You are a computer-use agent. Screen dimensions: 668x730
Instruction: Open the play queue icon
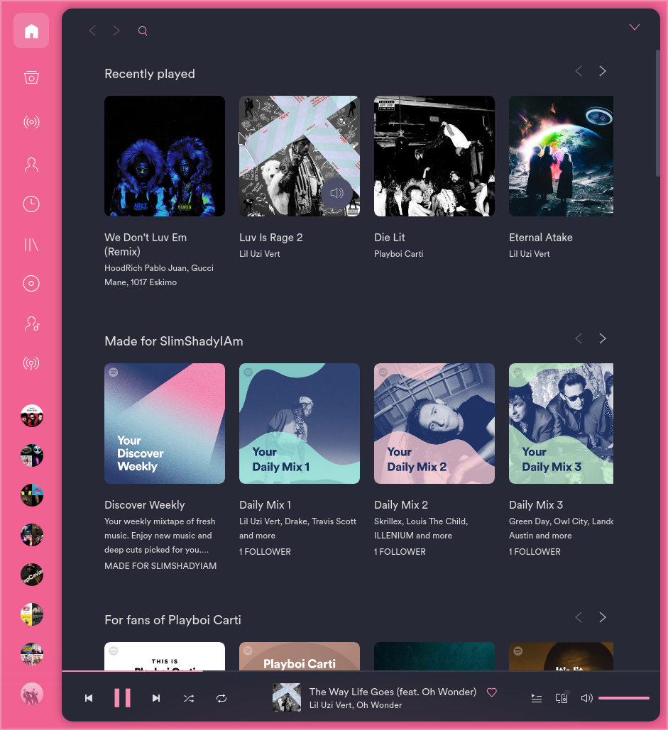click(537, 698)
